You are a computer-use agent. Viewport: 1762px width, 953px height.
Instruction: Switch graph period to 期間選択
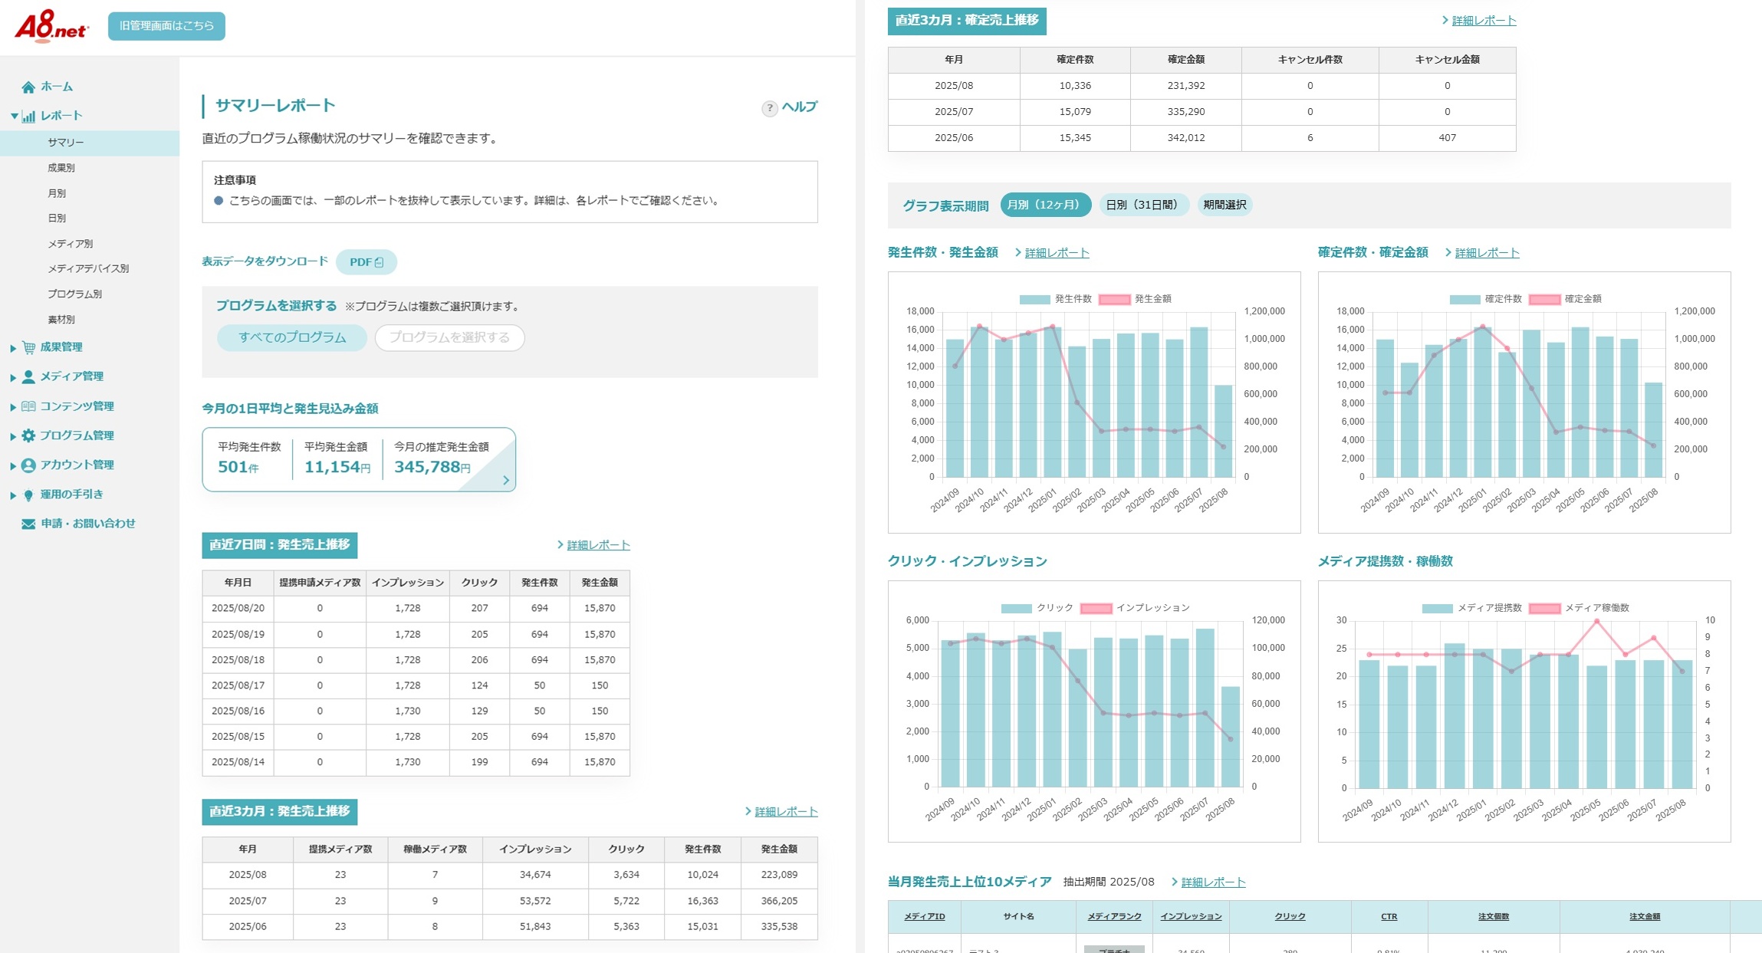coord(1225,205)
